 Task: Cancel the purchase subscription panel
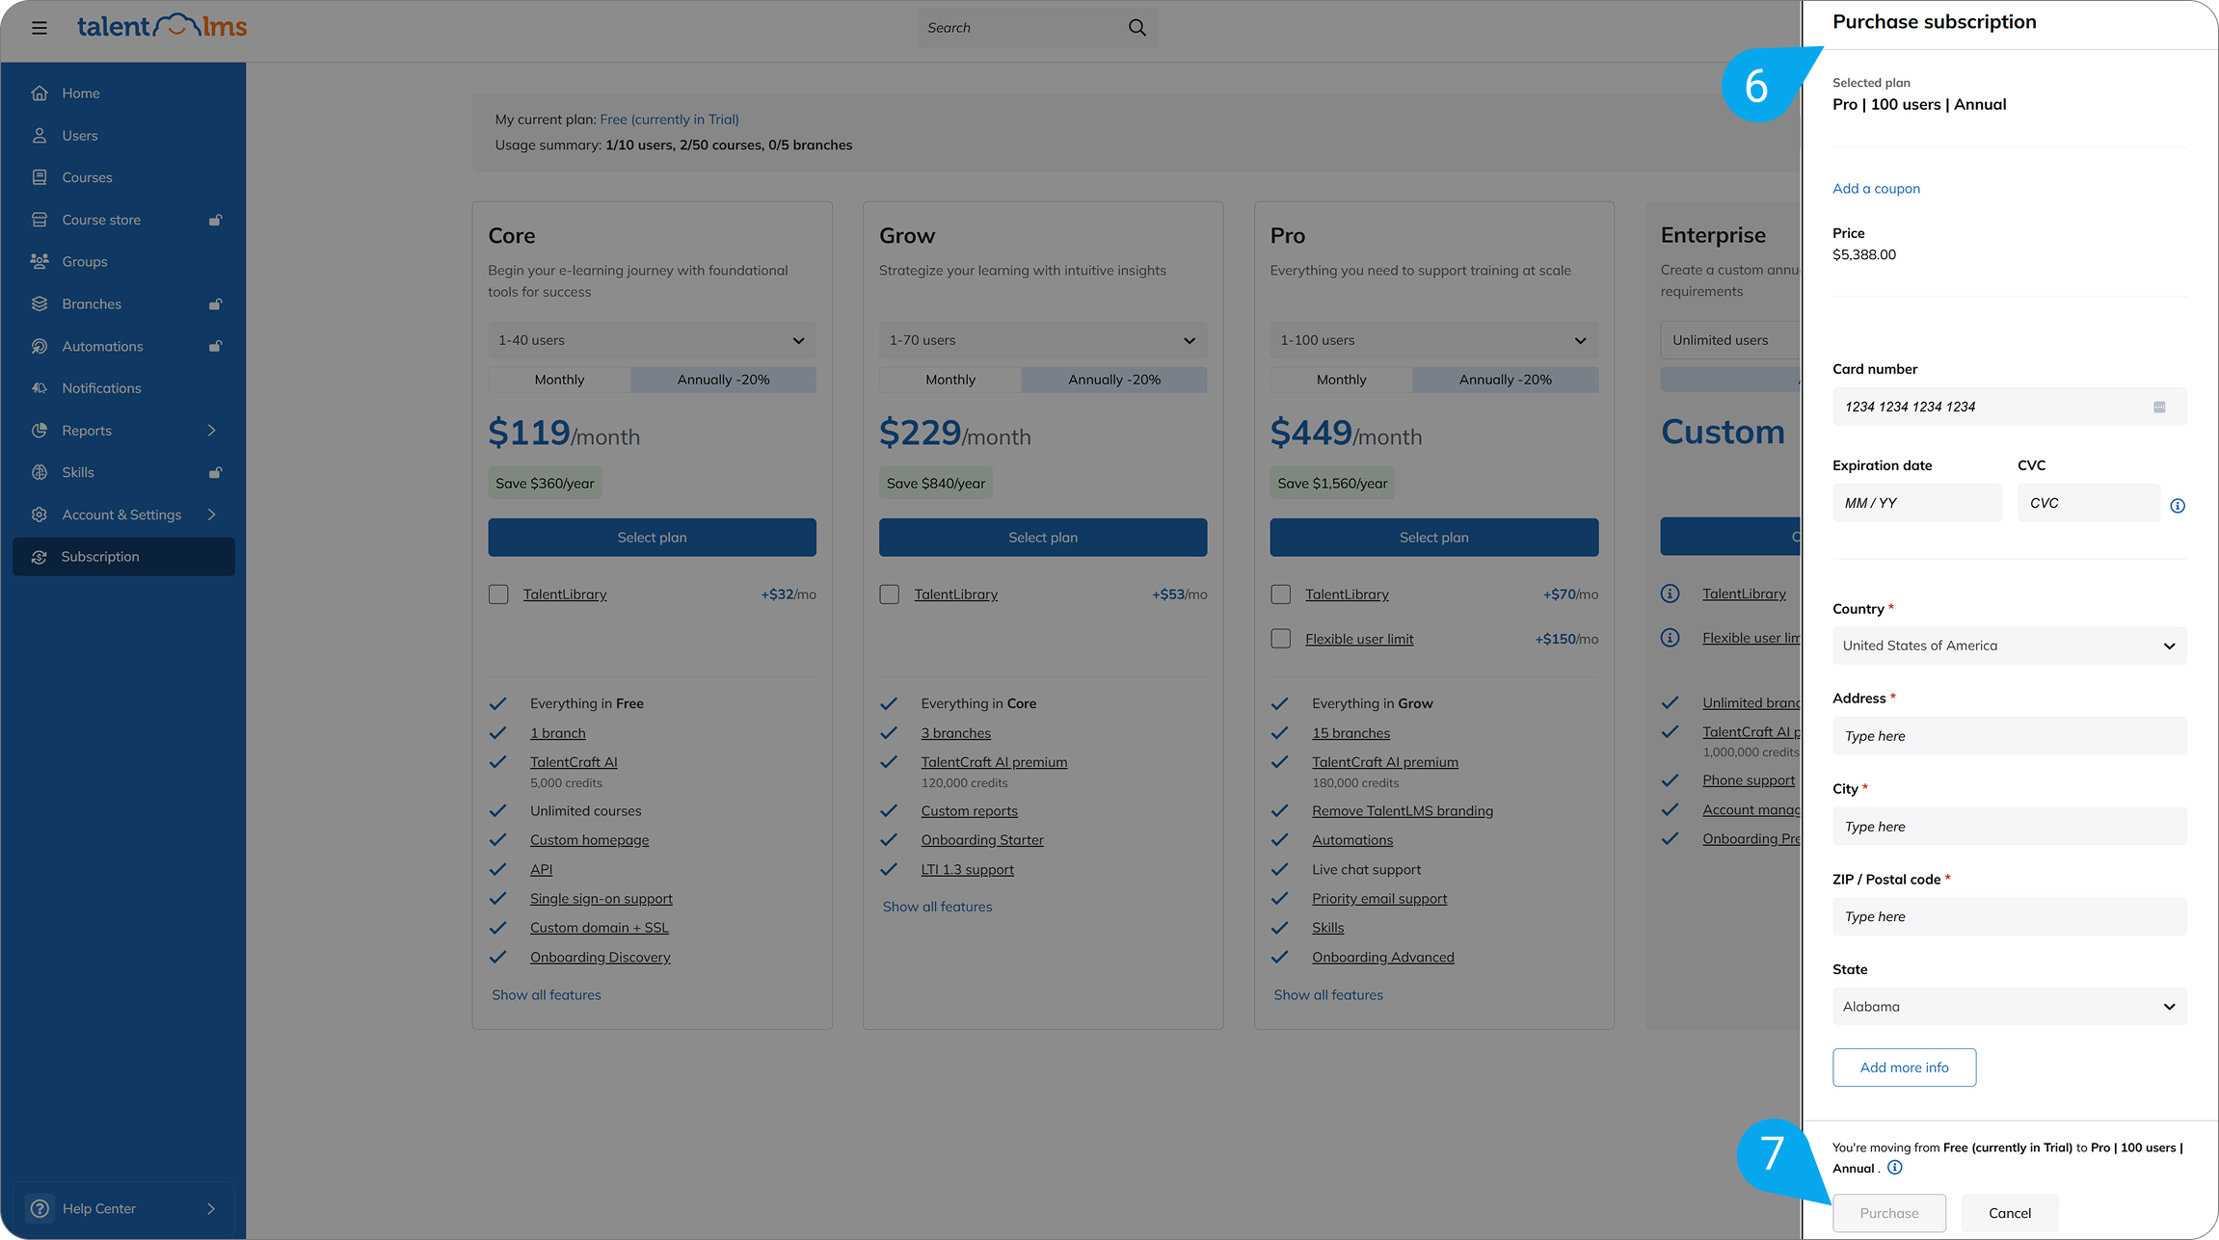pos(2010,1213)
